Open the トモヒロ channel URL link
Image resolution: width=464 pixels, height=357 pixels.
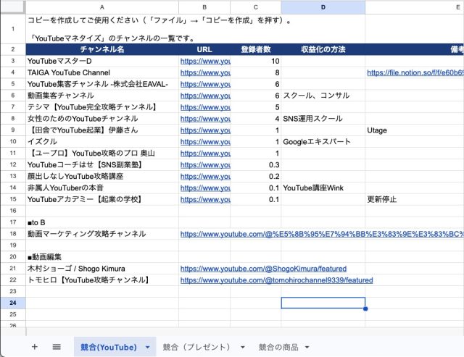(276, 280)
